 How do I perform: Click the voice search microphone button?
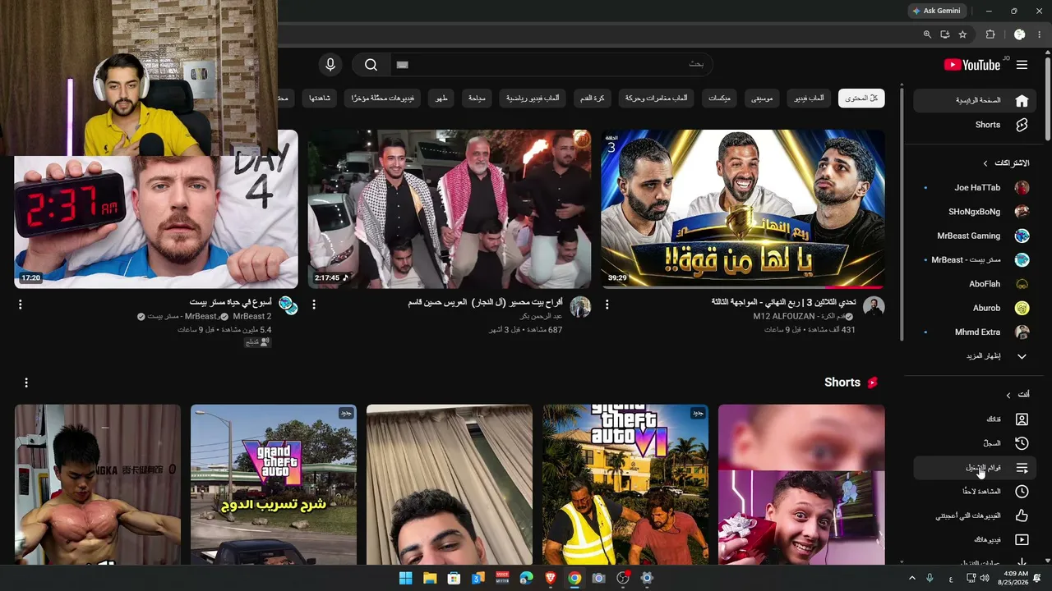click(x=330, y=65)
